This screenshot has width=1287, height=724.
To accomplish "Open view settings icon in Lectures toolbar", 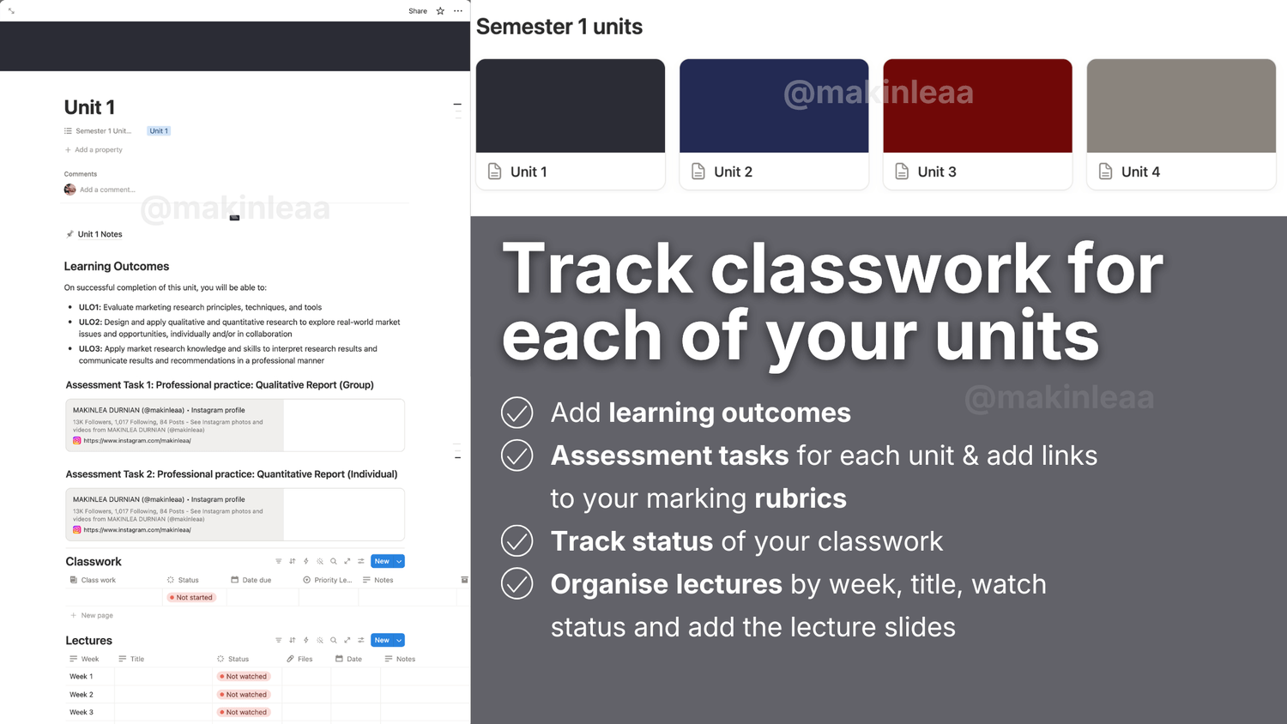I will pyautogui.click(x=361, y=640).
